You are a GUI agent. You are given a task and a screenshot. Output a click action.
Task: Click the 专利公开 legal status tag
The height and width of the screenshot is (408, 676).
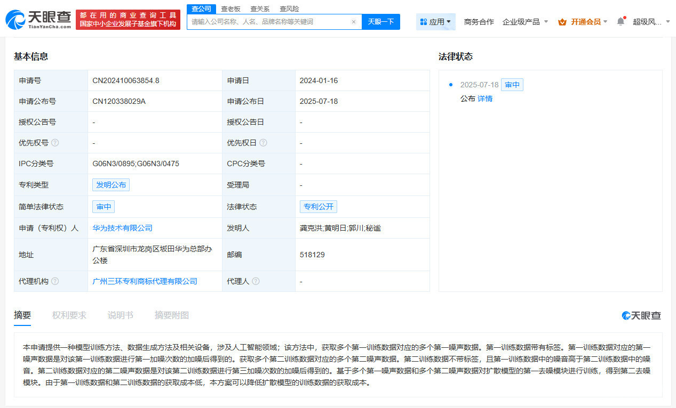coord(319,207)
